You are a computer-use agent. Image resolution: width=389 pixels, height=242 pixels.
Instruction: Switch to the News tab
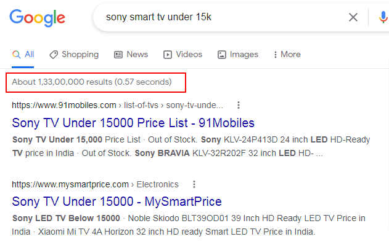131,55
